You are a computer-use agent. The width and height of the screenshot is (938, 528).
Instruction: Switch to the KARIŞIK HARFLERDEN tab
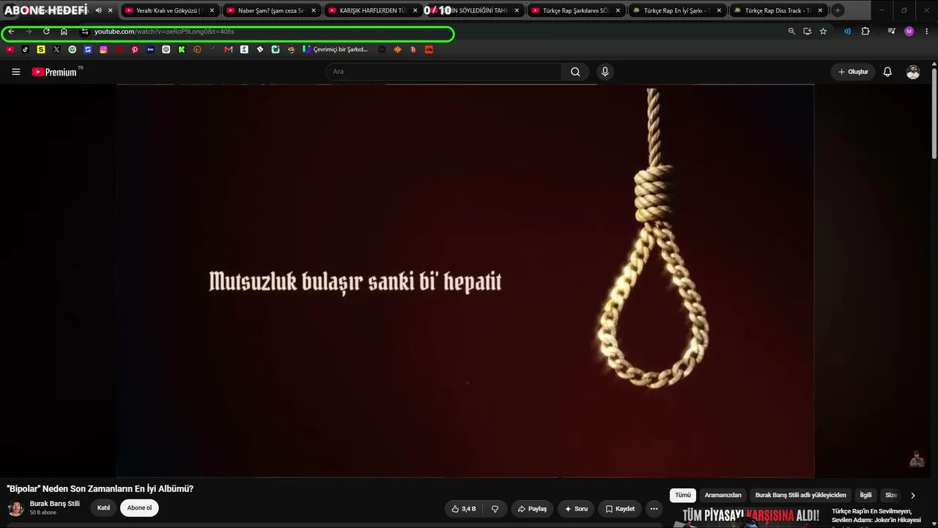[x=372, y=10]
